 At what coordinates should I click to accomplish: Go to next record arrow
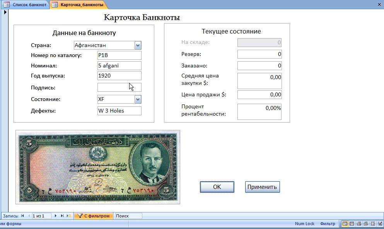(x=56, y=216)
